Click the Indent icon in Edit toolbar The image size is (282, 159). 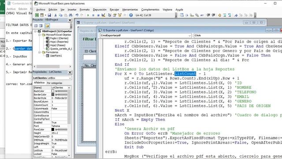[x=208, y=15]
